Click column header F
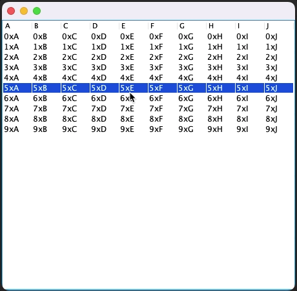Screen dimensions: 297x291 pyautogui.click(x=163, y=26)
